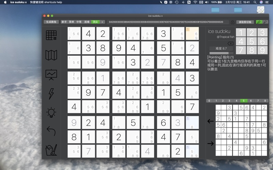Click the right arrow beside mini grid
Screen dimensions: 273x170
[x=211, y=143]
